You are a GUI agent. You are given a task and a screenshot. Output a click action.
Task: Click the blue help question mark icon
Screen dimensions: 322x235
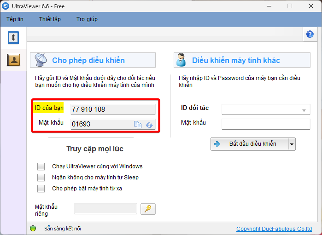tap(310, 34)
